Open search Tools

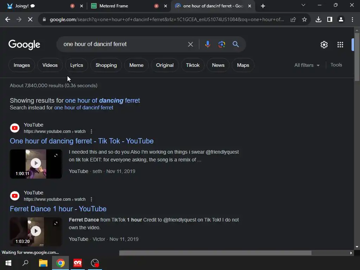pyautogui.click(x=336, y=65)
